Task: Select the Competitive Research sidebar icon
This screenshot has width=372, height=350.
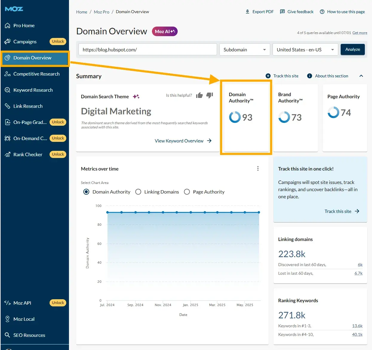Action: pyautogui.click(x=7, y=74)
